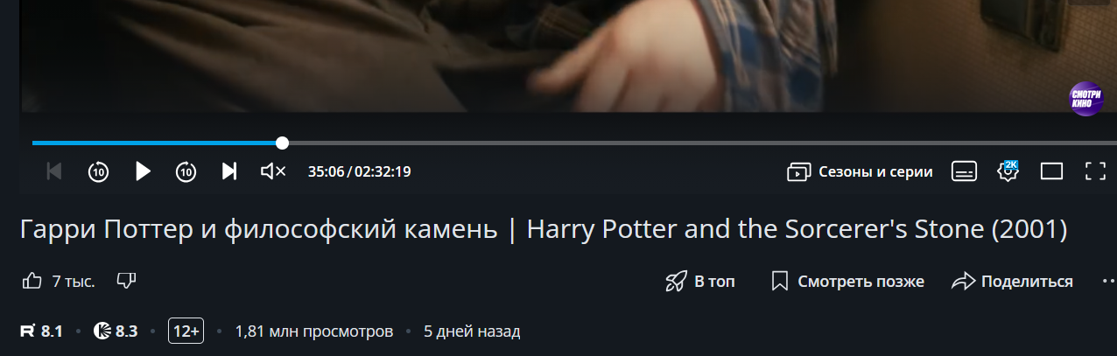Boost the video with В топ
This screenshot has height=356, width=1117.
click(699, 281)
